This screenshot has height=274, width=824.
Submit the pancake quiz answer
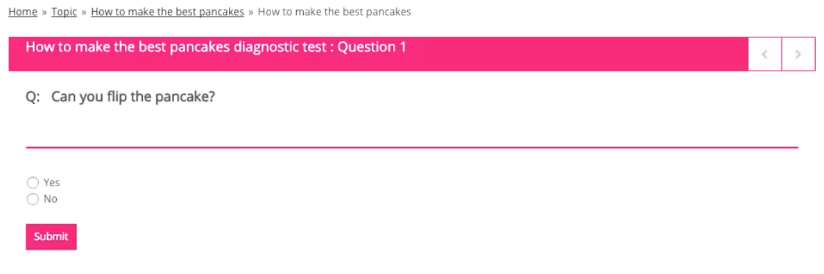[x=51, y=237]
